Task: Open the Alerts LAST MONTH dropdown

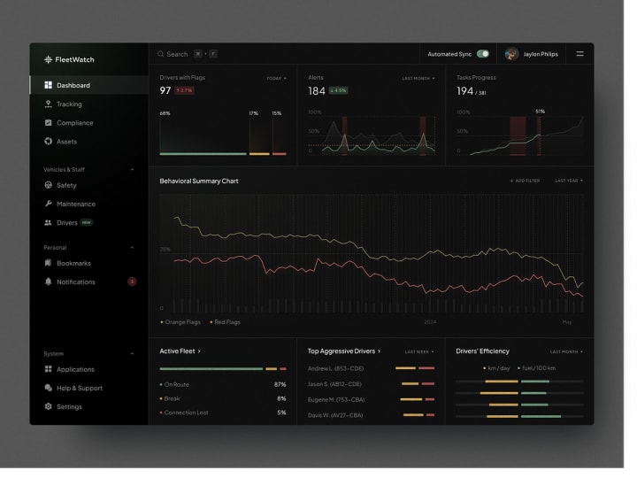Action: [x=419, y=79]
